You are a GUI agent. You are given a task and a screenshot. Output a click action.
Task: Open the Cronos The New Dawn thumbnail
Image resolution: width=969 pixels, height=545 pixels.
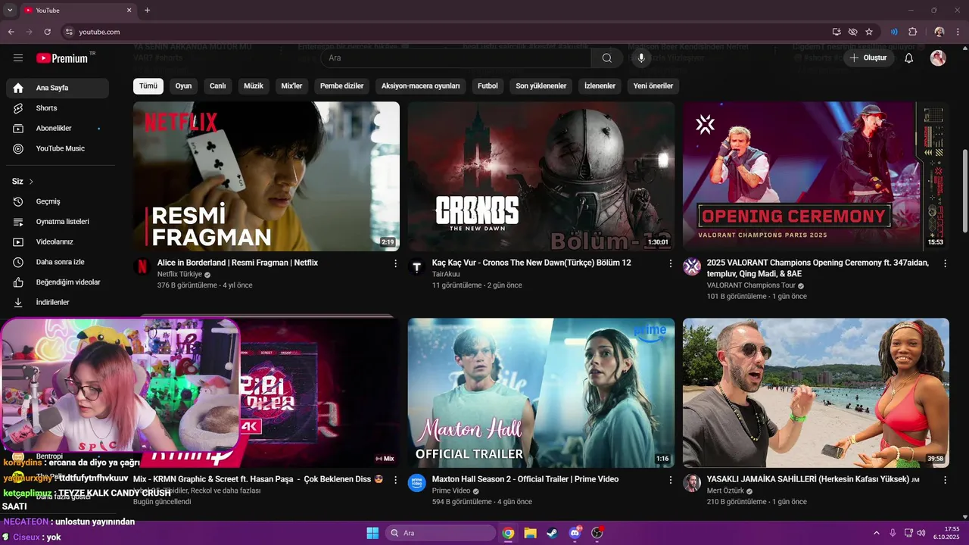(541, 176)
